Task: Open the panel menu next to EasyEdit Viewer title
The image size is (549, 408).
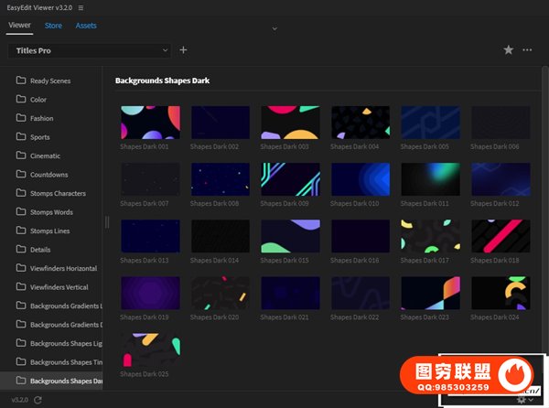Action: (x=81, y=7)
